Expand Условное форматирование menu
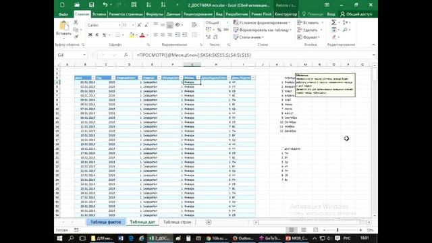This screenshot has width=432, height=243. click(x=262, y=22)
